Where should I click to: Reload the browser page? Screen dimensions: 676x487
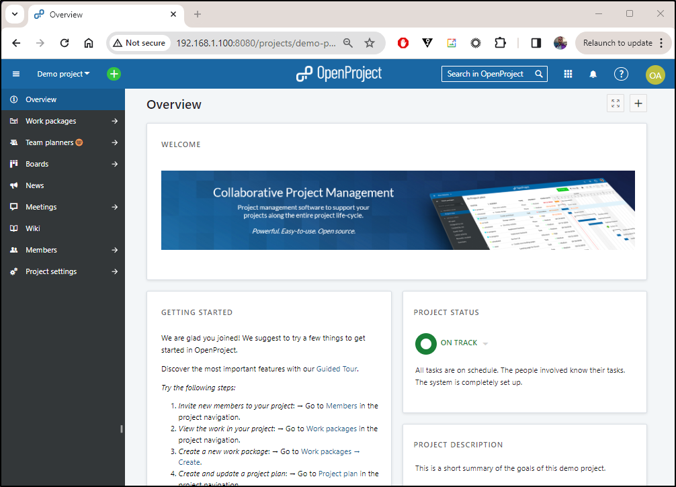pos(65,43)
